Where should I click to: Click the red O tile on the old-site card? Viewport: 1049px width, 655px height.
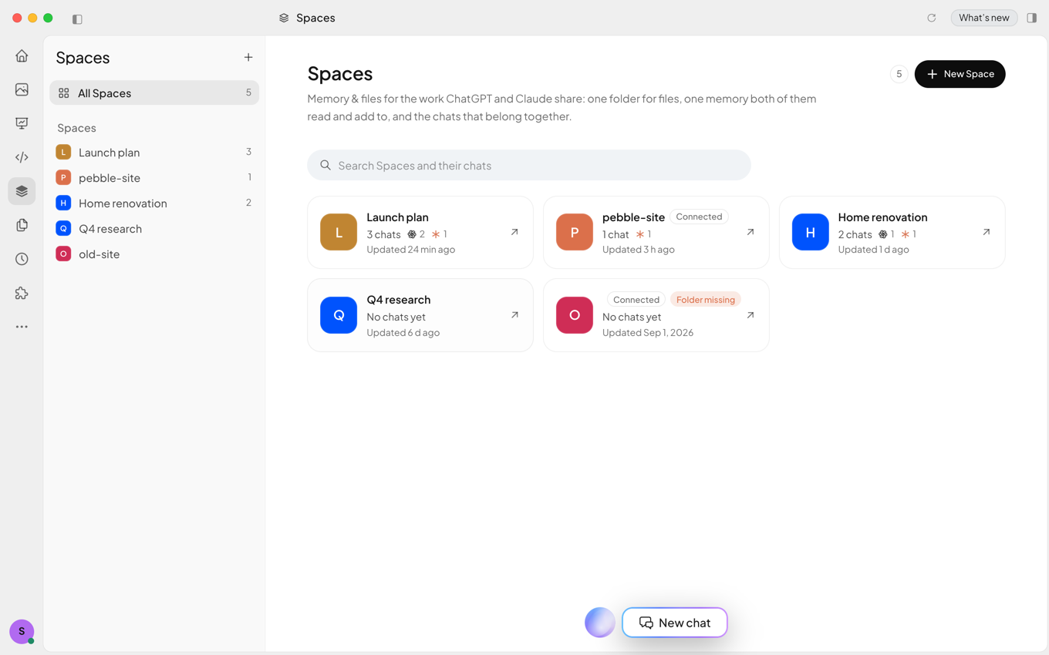click(x=575, y=315)
